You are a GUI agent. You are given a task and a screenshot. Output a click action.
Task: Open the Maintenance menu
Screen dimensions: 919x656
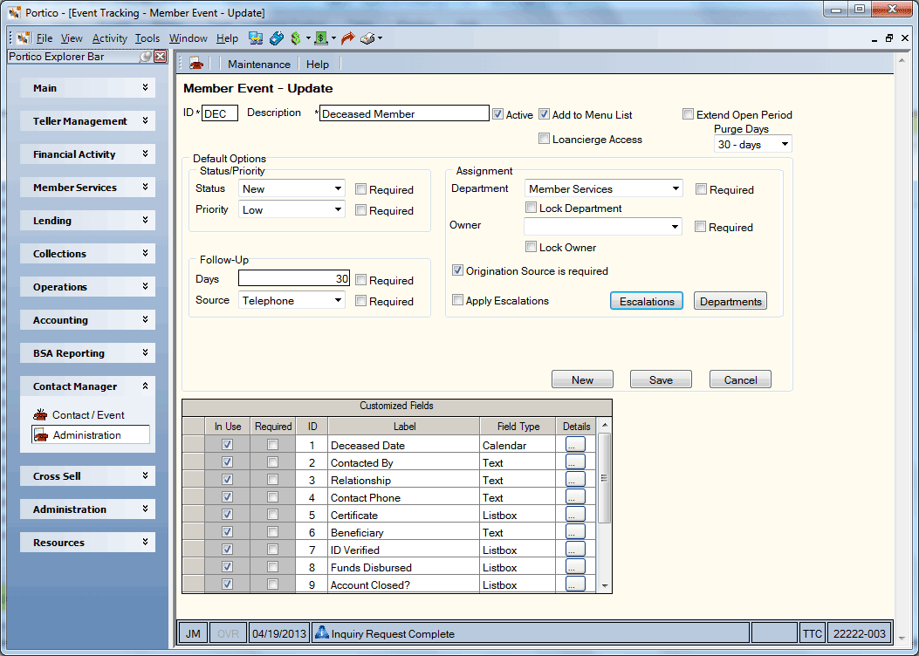coord(259,64)
